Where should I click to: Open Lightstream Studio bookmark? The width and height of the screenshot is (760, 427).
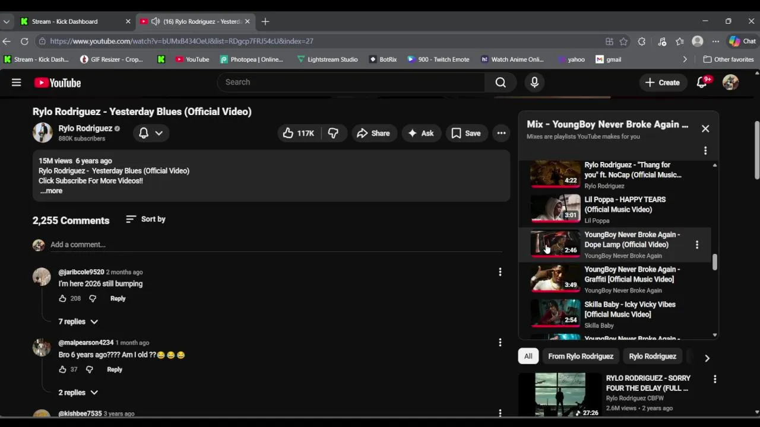327,59
